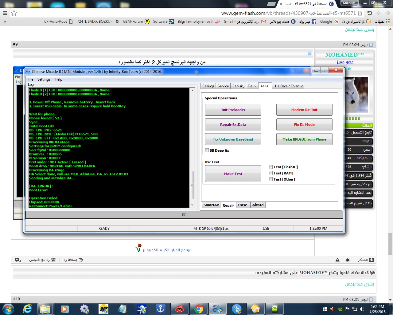This screenshot has height=315, width=393.
Task: Click the address bar URL field
Action: click(190, 13)
